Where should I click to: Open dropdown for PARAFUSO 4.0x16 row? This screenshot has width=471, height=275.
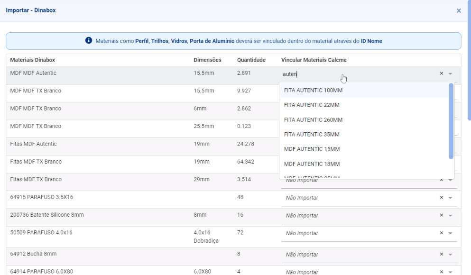click(450, 233)
